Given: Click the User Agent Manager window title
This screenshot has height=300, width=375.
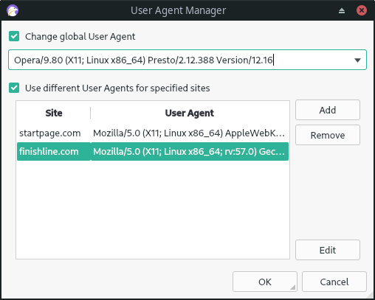Looking at the screenshot, I should tap(178, 10).
